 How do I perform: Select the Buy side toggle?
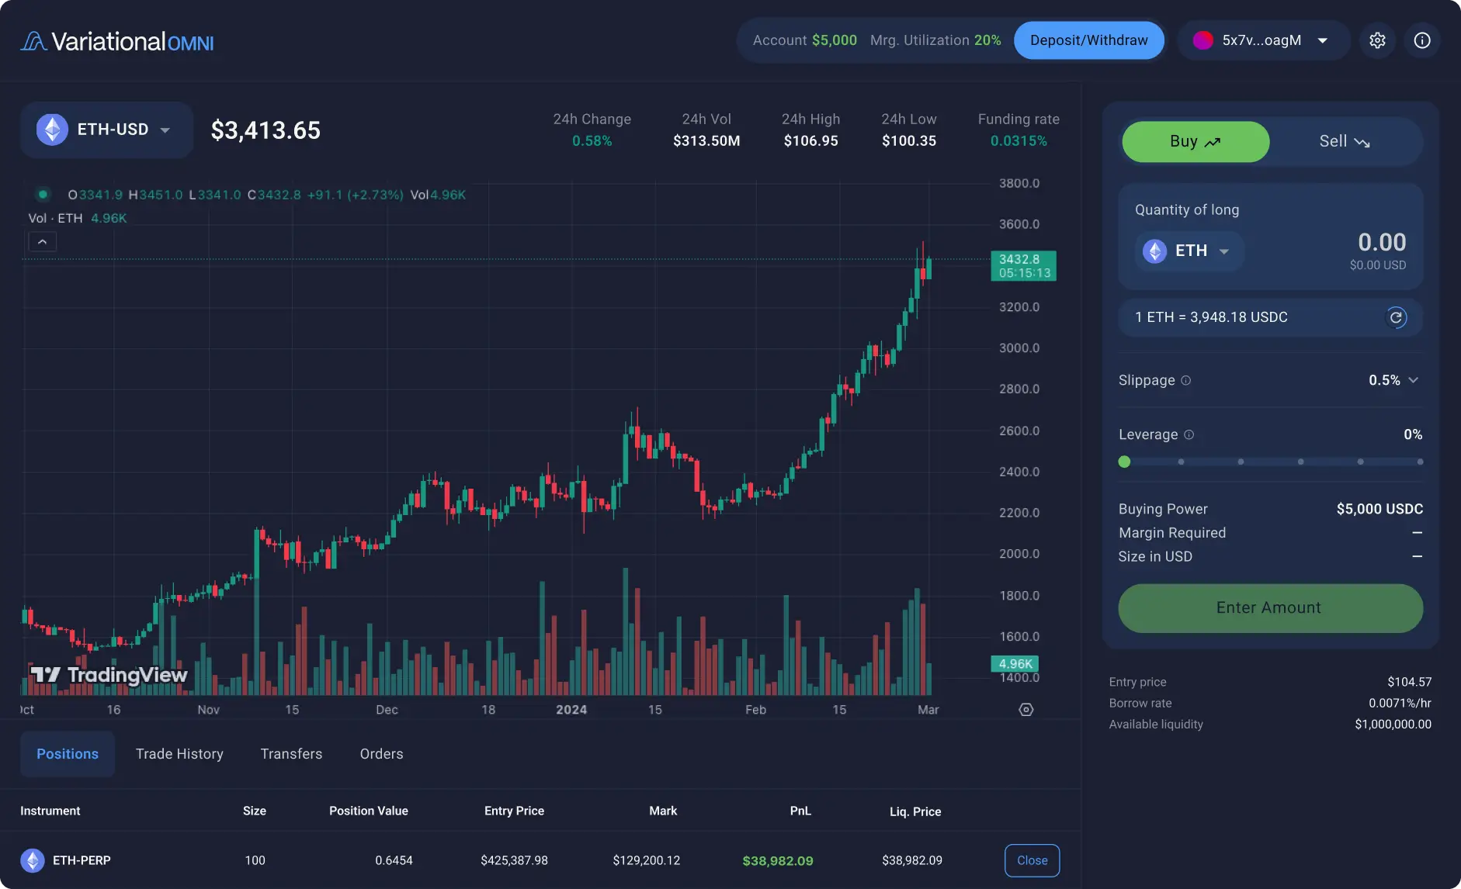[1196, 141]
